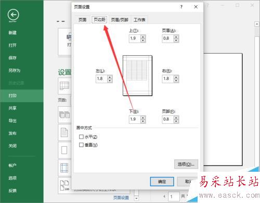Click the margins layout icon
The width and height of the screenshot is (260, 203).
pyautogui.click(x=64, y=168)
